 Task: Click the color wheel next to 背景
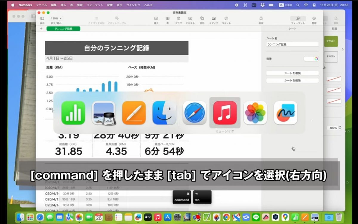click(316, 59)
